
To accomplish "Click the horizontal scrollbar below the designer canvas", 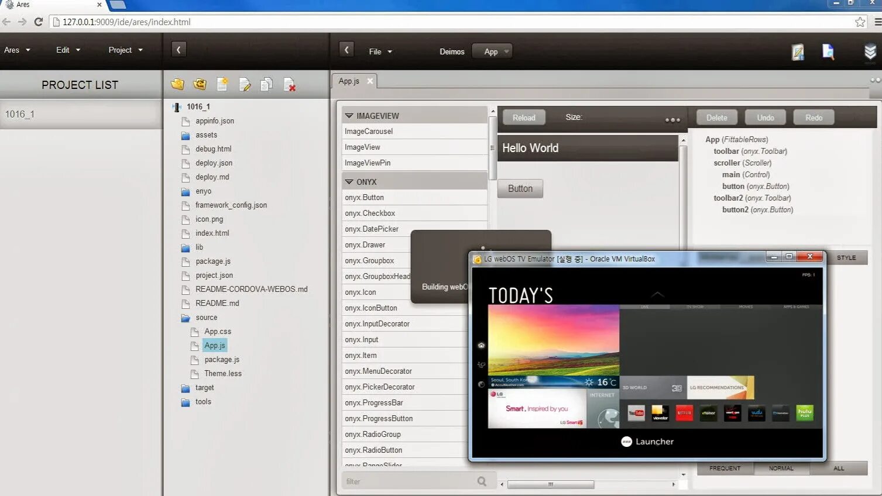I will coord(550,484).
